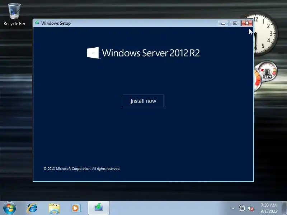Click the Windows Server 2012 R2 logo
The image size is (287, 215).
[x=143, y=53]
